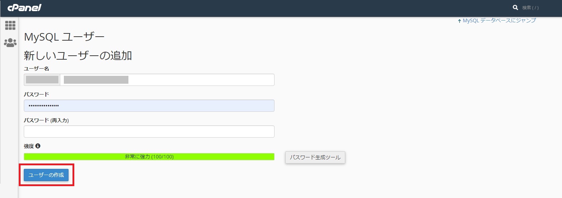Click the strength info icon
562x198 pixels.
pos(38,146)
